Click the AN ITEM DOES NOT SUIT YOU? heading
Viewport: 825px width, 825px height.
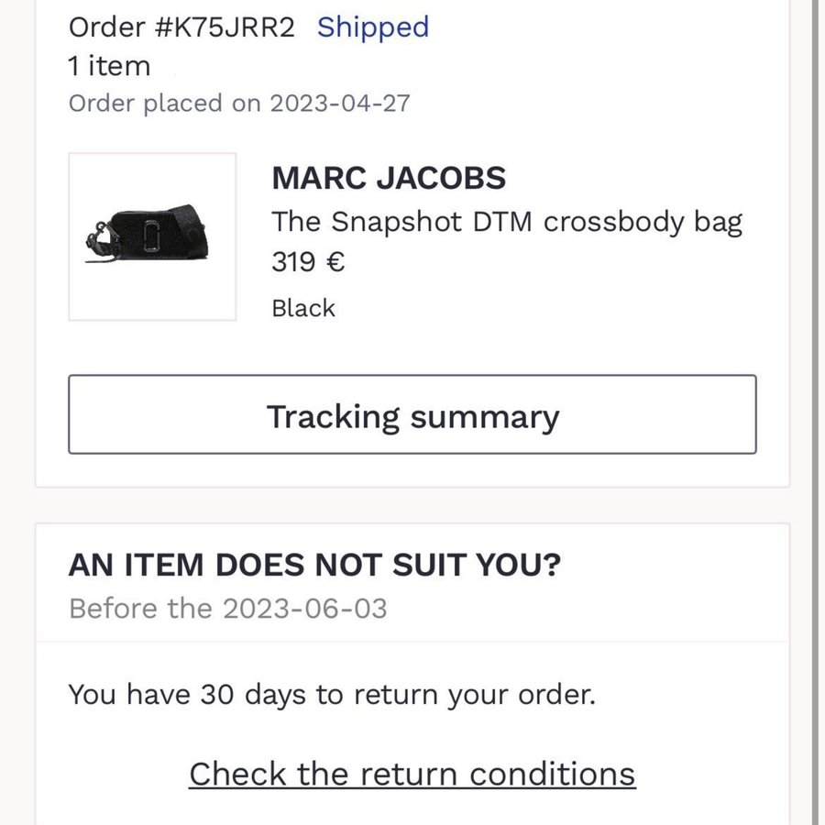click(x=314, y=566)
